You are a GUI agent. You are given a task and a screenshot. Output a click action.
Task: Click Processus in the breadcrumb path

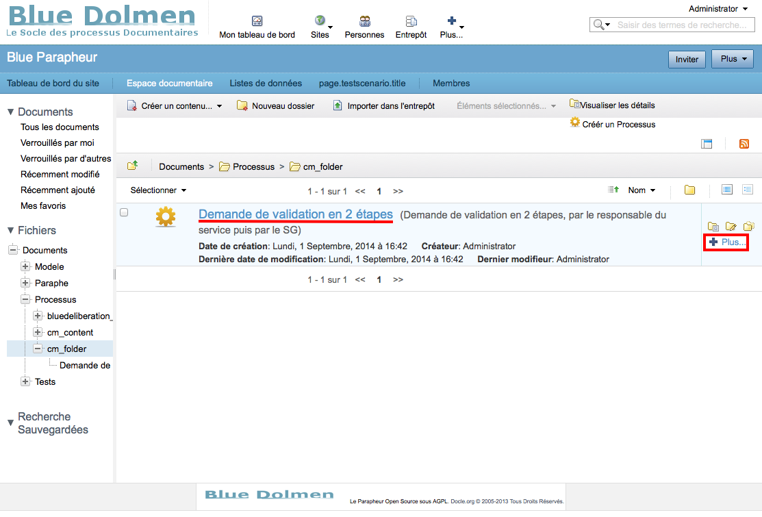coord(253,166)
